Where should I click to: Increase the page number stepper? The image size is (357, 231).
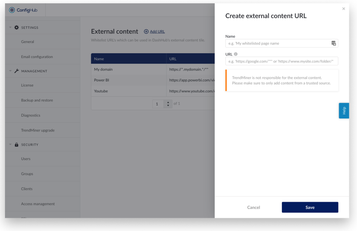point(168,102)
